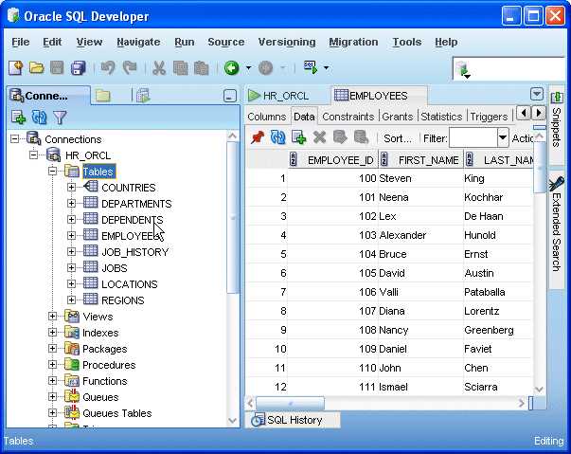The image size is (571, 454).
Task: Select the JOB_HISTORY table in tree
Action: [134, 252]
